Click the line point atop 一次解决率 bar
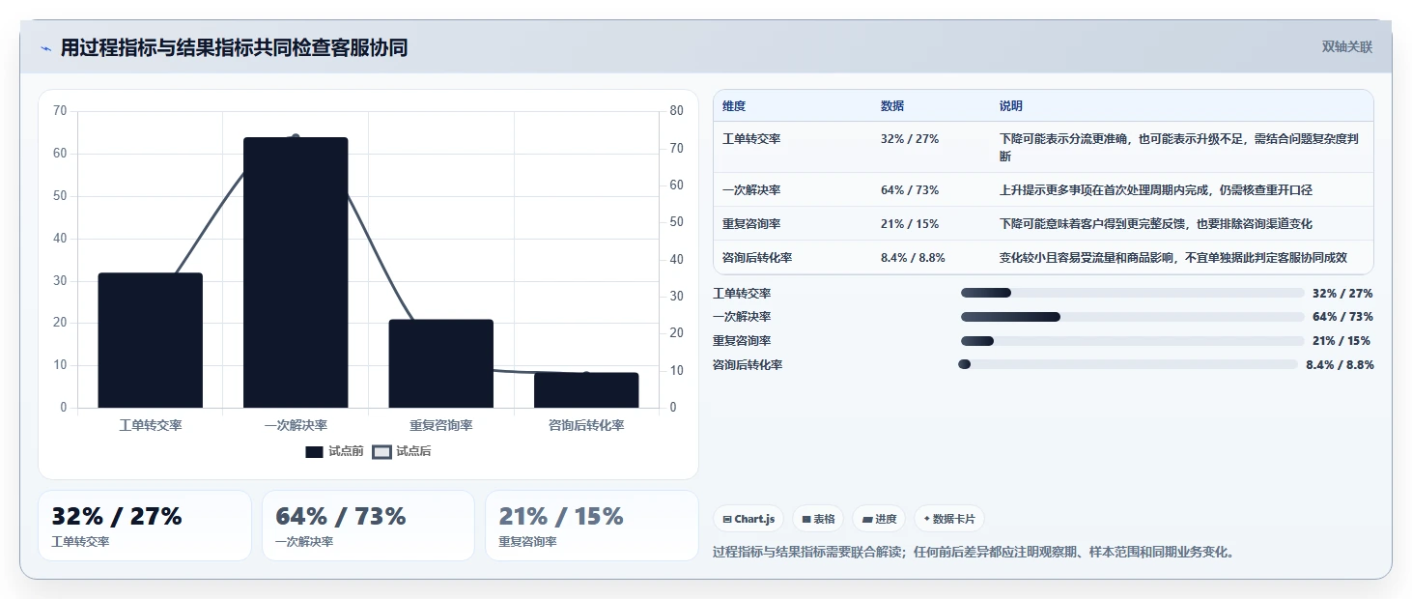Image resolution: width=1412 pixels, height=599 pixels. click(296, 137)
